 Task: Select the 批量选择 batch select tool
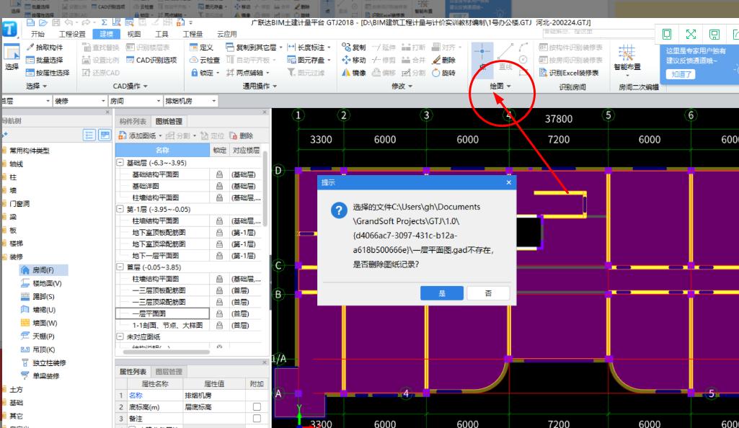click(x=44, y=60)
